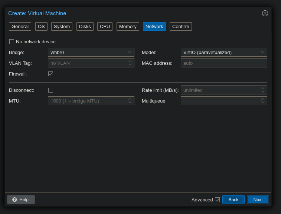Switch to the General tab
281x214 pixels.
point(20,27)
